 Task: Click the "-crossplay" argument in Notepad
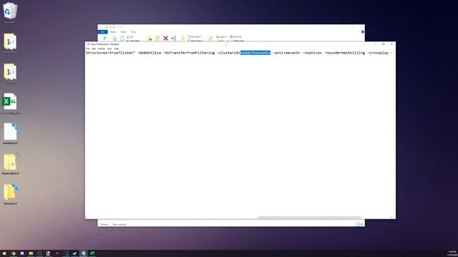click(x=378, y=53)
